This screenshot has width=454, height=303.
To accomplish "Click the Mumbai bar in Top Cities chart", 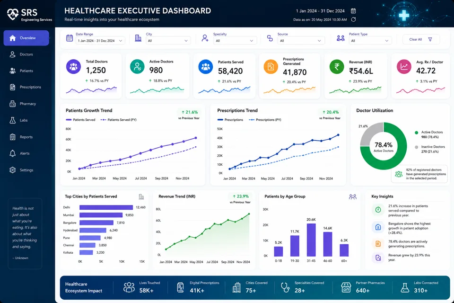I will pos(101,215).
